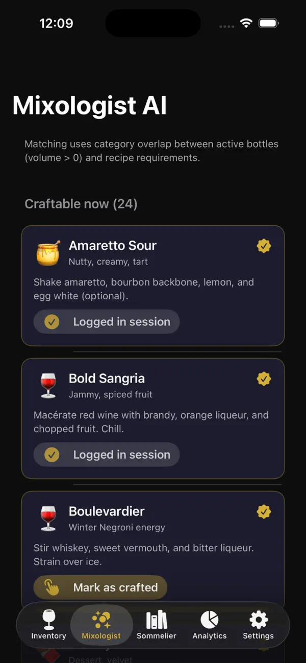Image resolution: width=306 pixels, height=663 pixels.
Task: Tap the hand pointer icon on Boulevardier
Action: 52,587
